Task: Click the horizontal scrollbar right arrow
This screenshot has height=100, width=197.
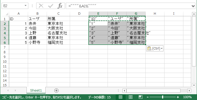Action: coord(189,91)
